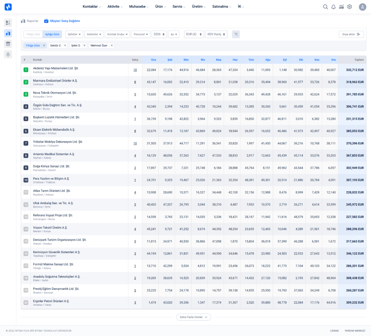Screen dimensions: 371x336
Task: Open the calendar icon in left sidebar
Action: 8,44
